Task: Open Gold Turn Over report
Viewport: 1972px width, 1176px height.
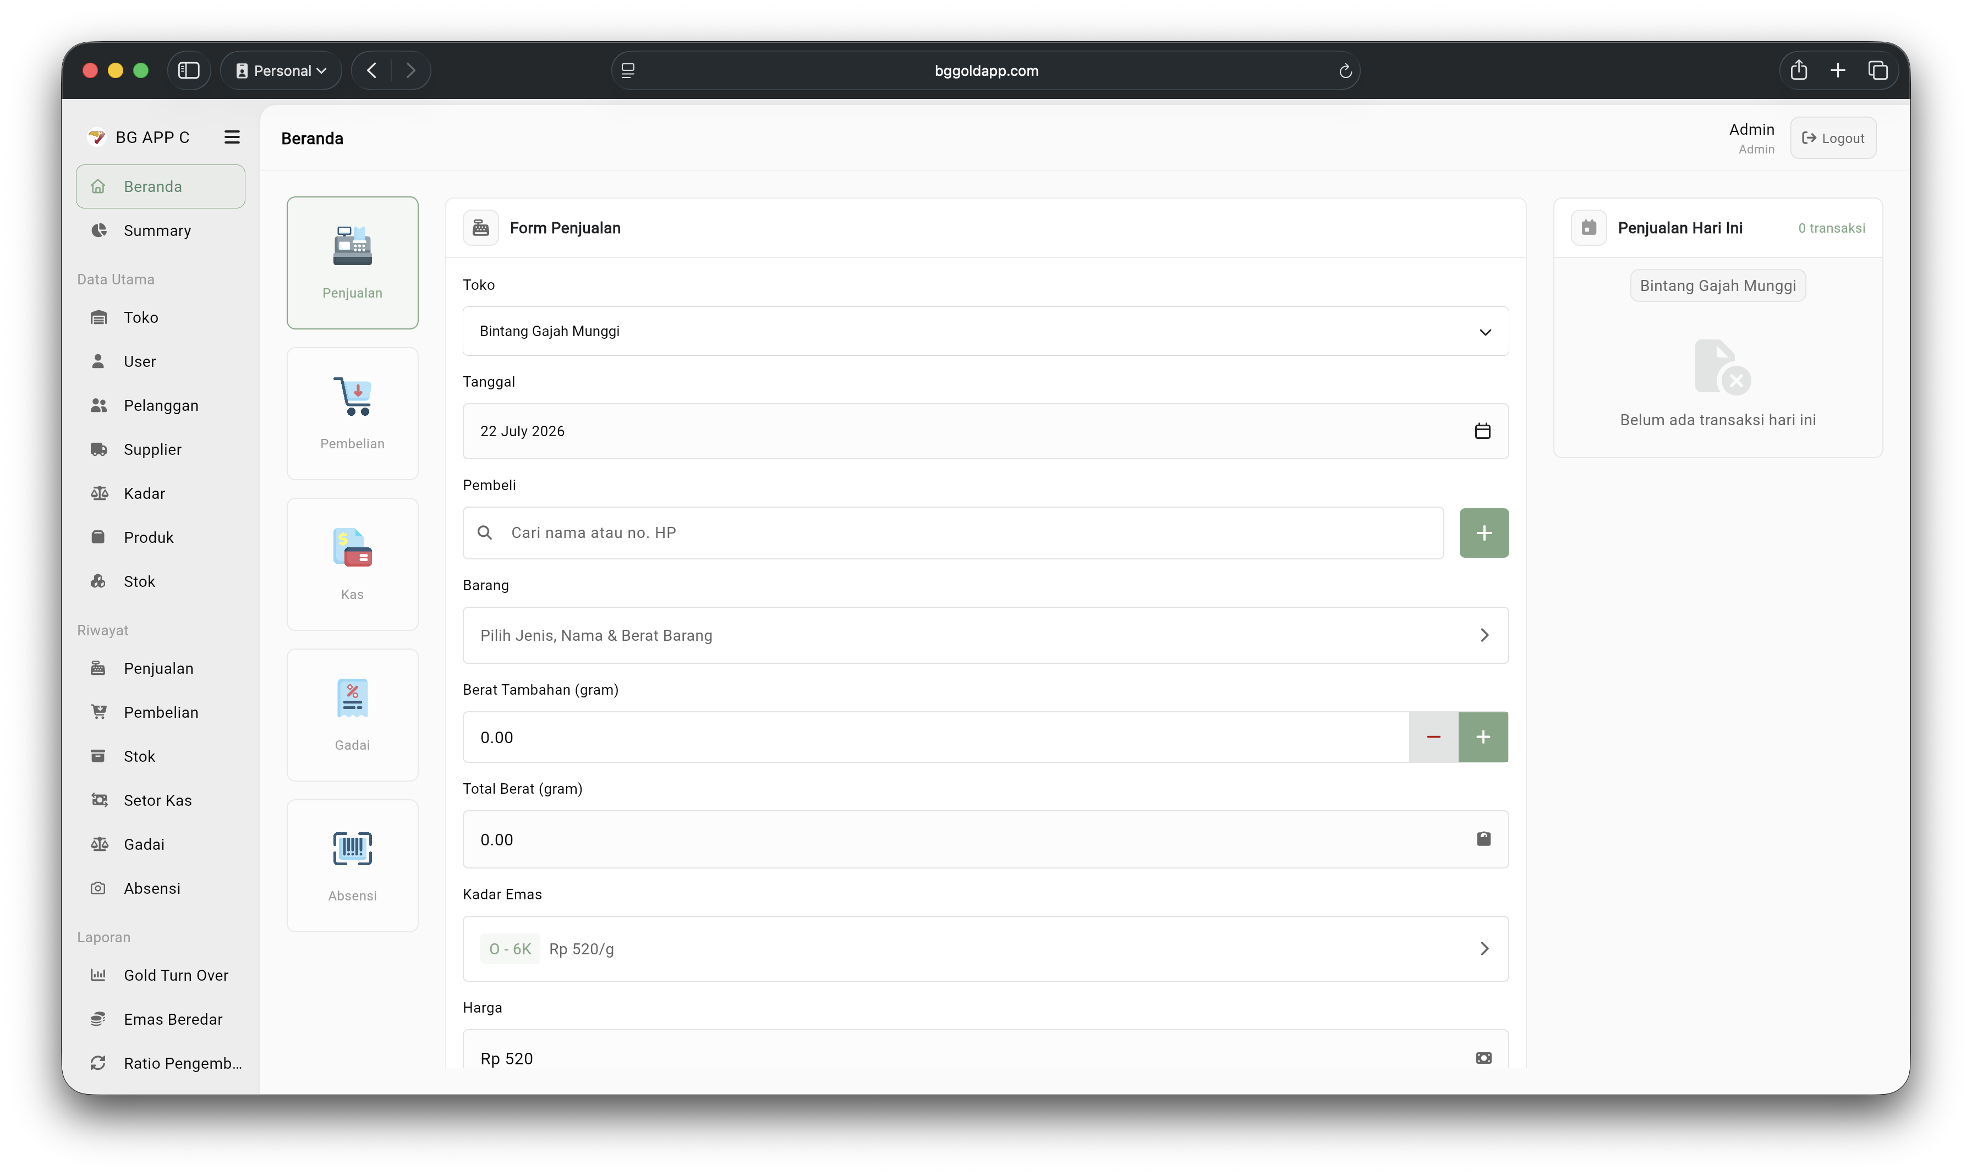Action: point(160,975)
